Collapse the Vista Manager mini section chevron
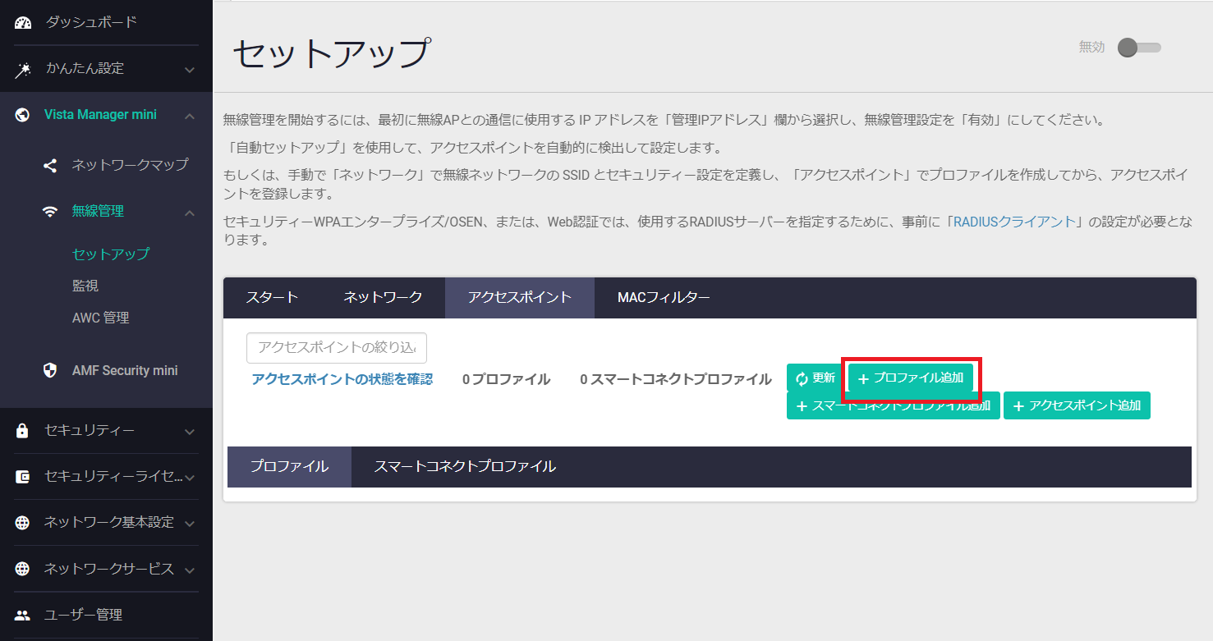 (x=190, y=116)
